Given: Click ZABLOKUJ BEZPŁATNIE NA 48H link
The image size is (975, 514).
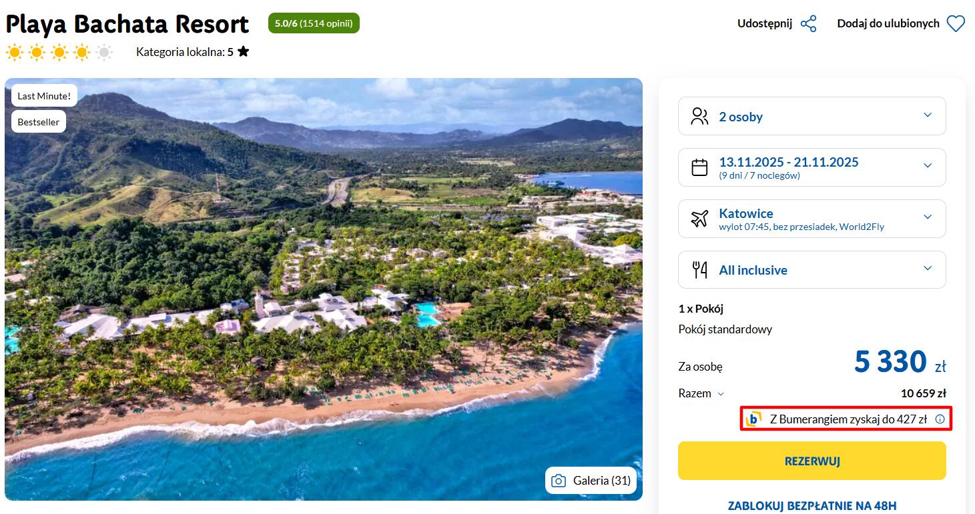Looking at the screenshot, I should click(x=811, y=505).
